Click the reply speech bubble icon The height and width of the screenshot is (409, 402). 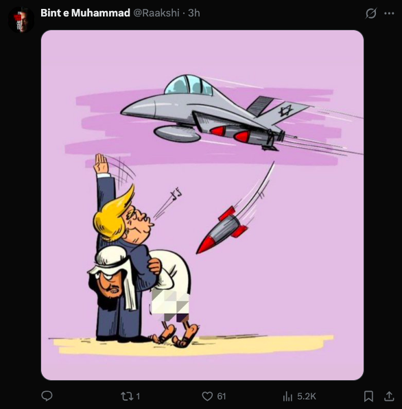coord(47,396)
